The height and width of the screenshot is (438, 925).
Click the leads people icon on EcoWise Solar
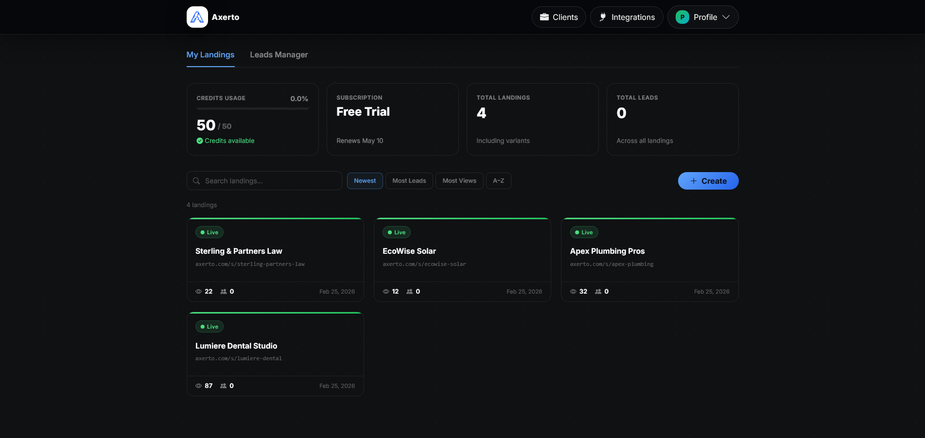[x=410, y=292]
